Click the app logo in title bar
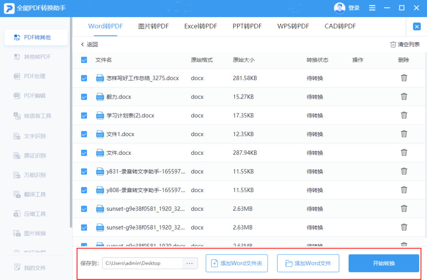Screen dimensions: 427x280 coord(9,8)
